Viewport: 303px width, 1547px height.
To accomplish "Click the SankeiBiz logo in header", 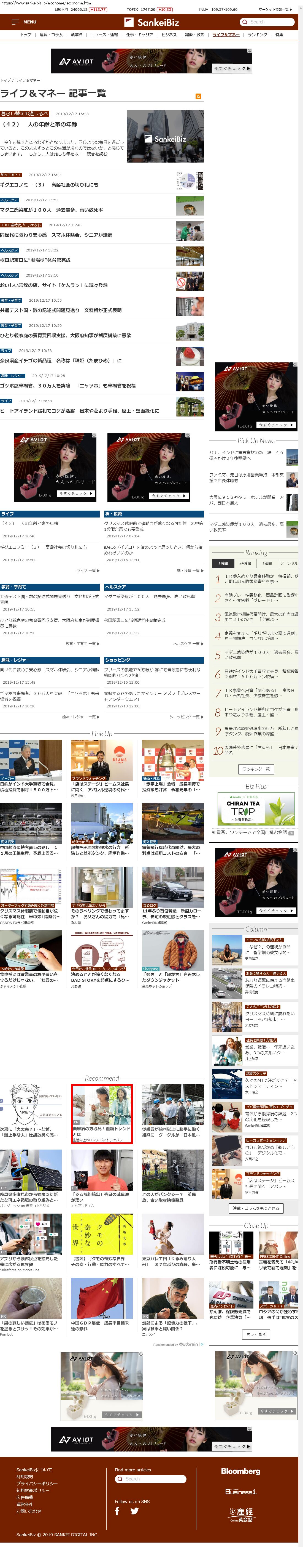I will pyautogui.click(x=151, y=22).
